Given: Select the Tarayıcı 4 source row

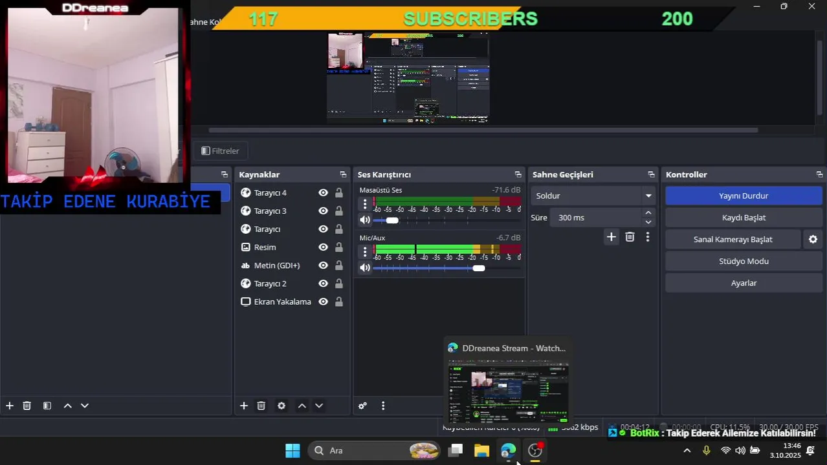Looking at the screenshot, I should [292, 192].
